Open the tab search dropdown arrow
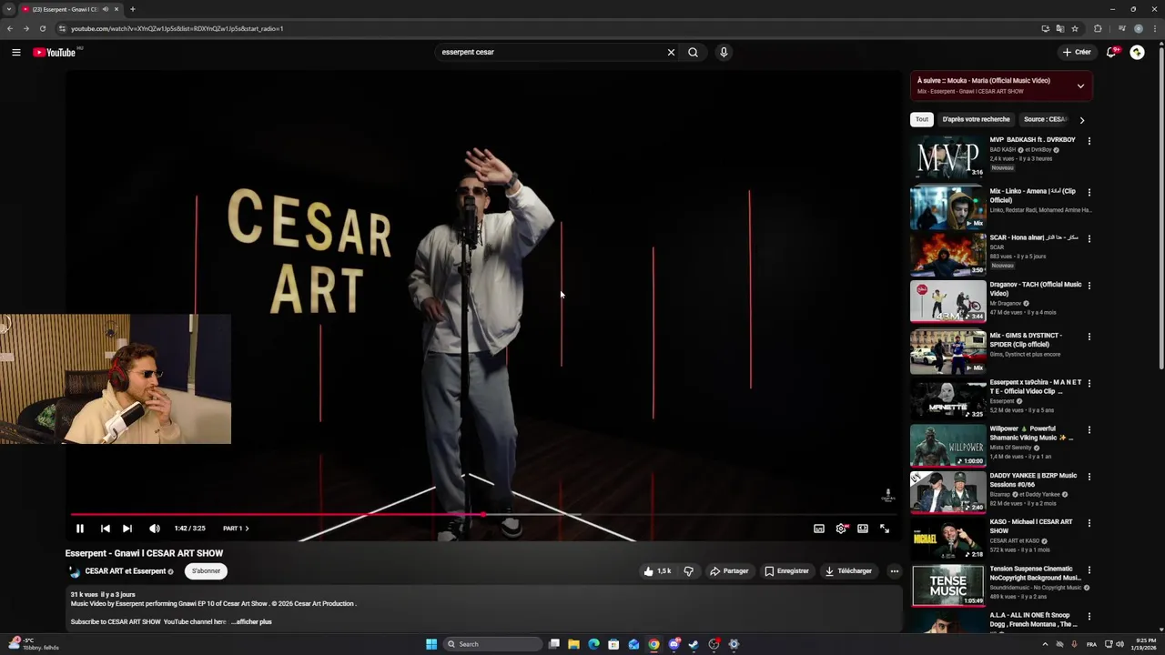 pyautogui.click(x=10, y=9)
